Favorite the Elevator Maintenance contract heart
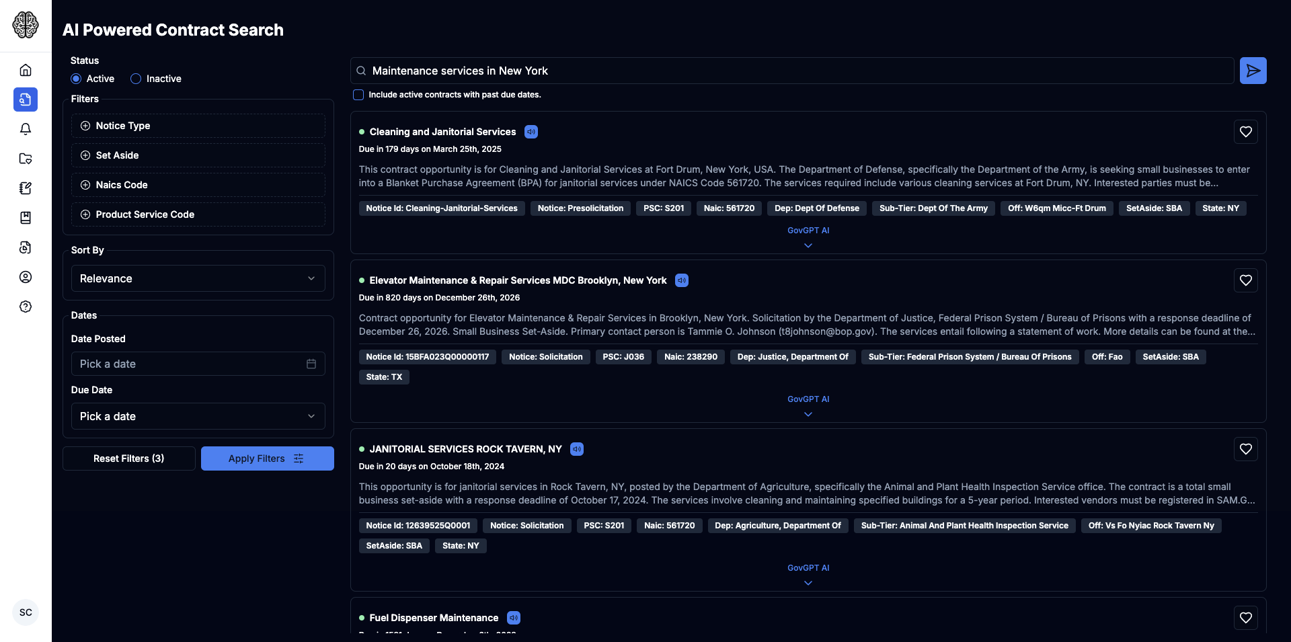 point(1245,280)
